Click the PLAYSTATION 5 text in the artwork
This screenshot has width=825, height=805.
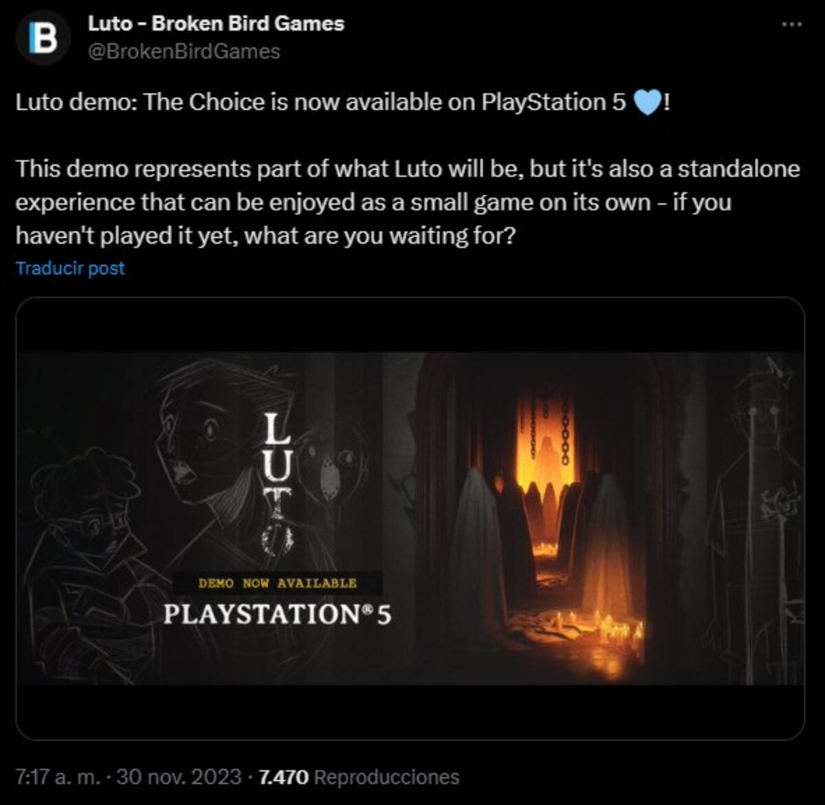(x=277, y=615)
